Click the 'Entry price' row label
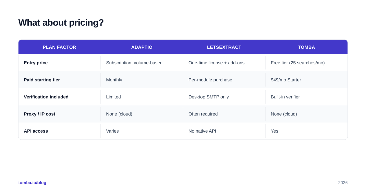 pyautogui.click(x=36, y=63)
